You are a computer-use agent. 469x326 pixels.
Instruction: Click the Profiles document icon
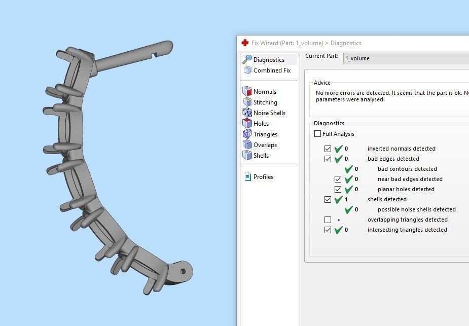point(247,176)
